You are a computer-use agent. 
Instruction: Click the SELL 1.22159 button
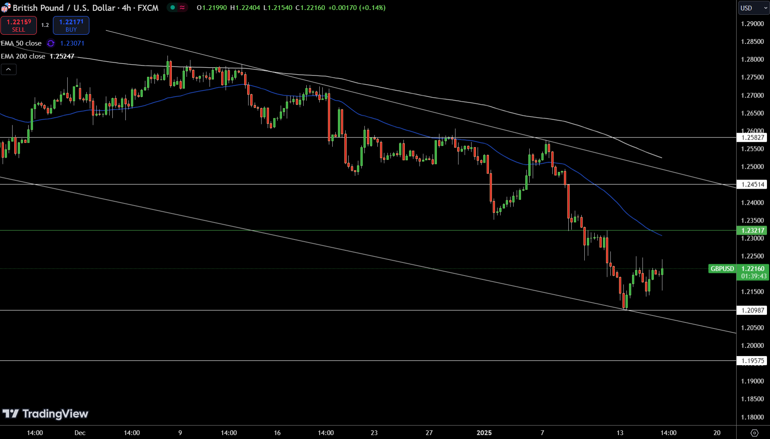[x=19, y=26]
